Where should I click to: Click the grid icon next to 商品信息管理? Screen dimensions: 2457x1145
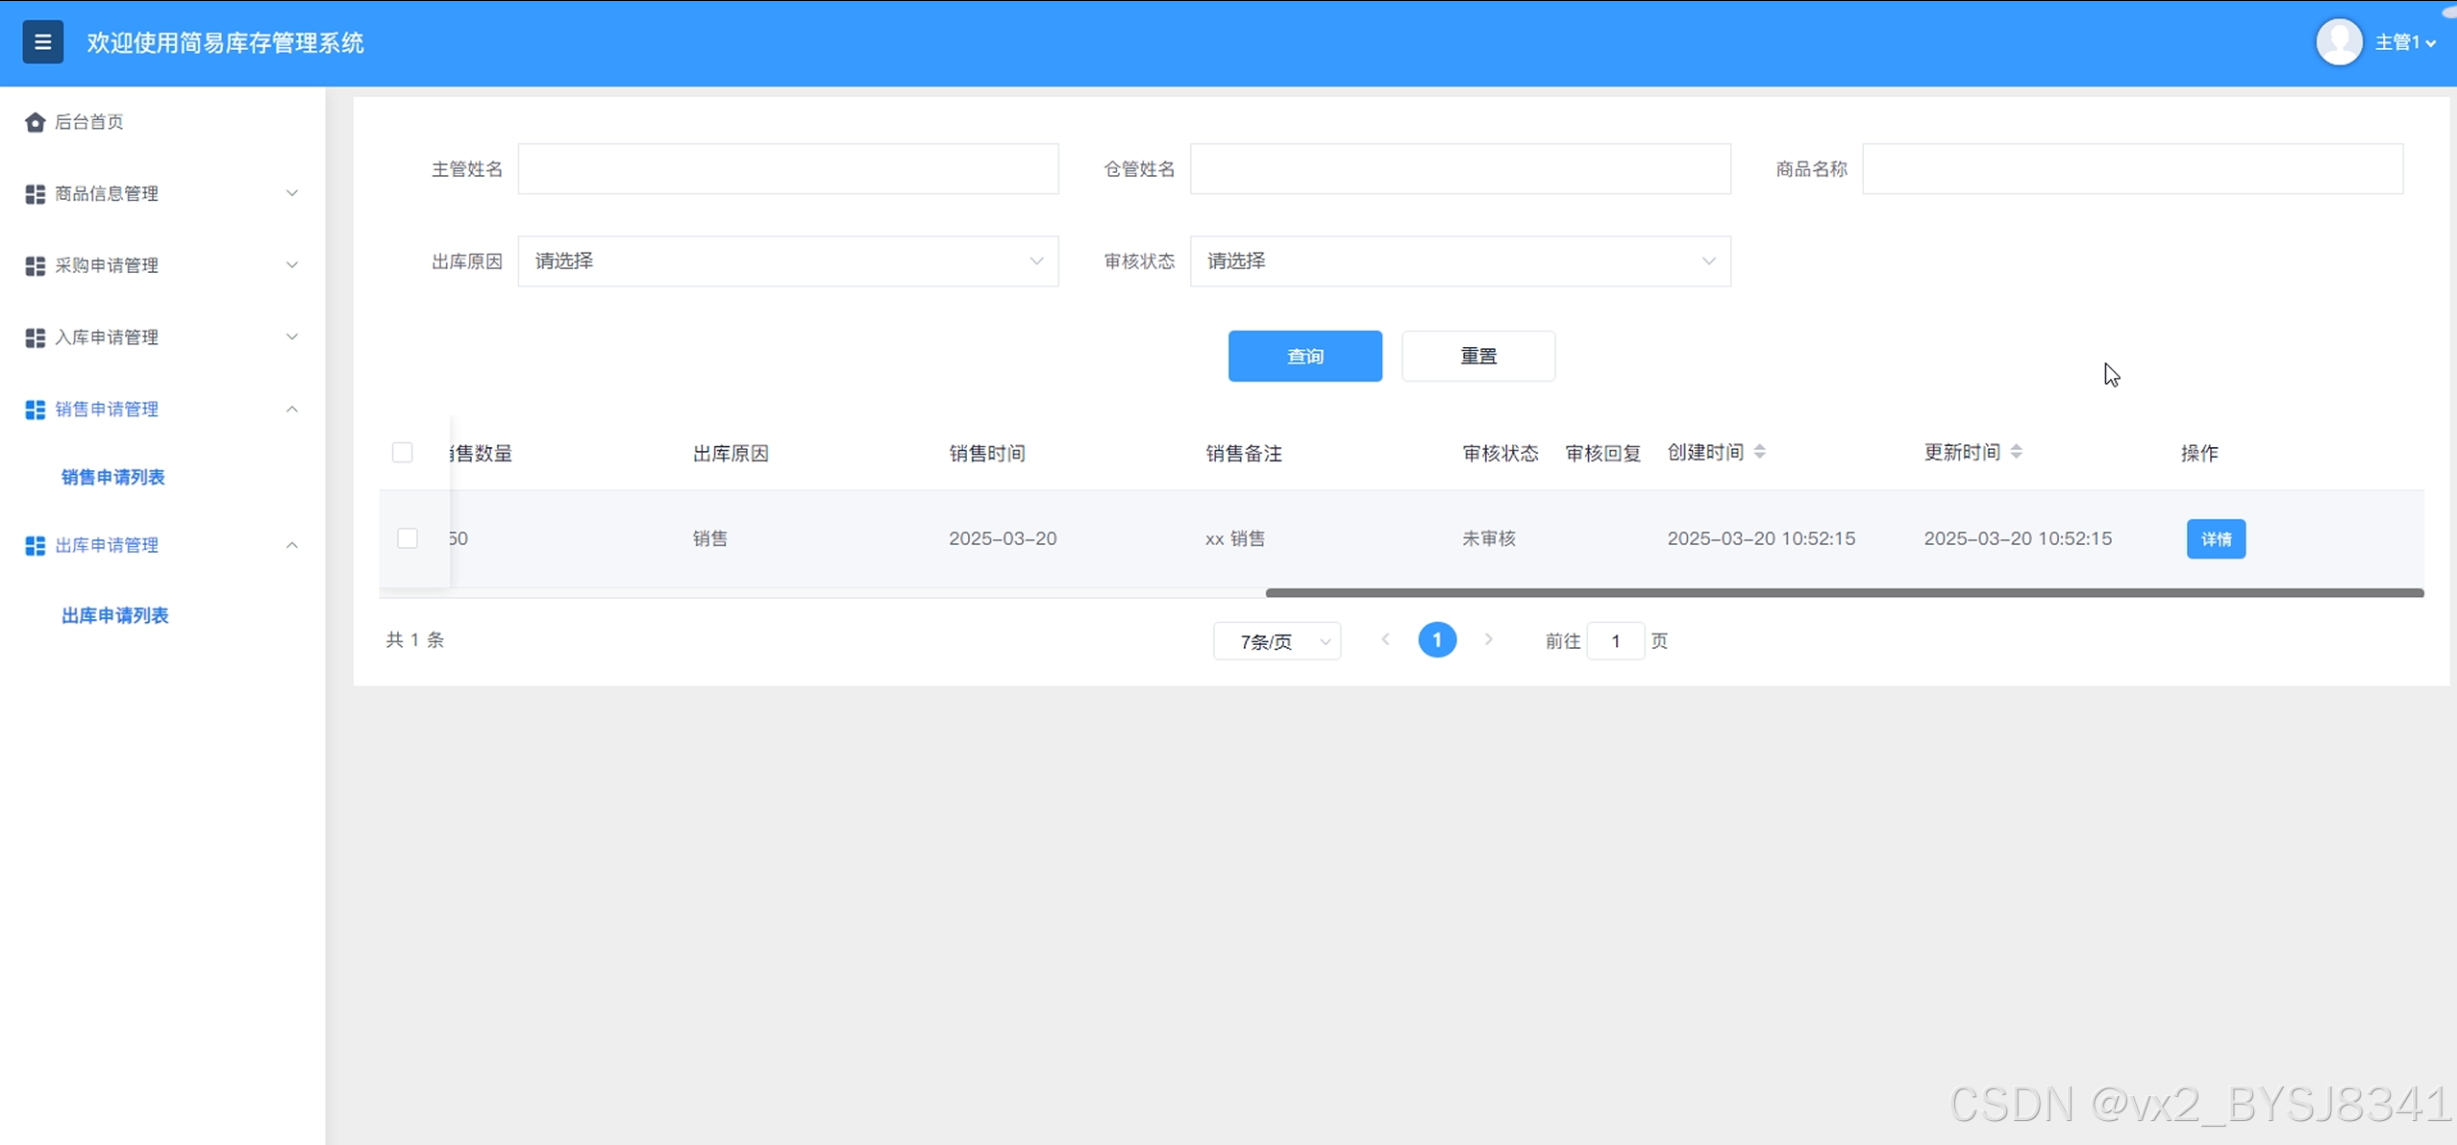point(36,194)
